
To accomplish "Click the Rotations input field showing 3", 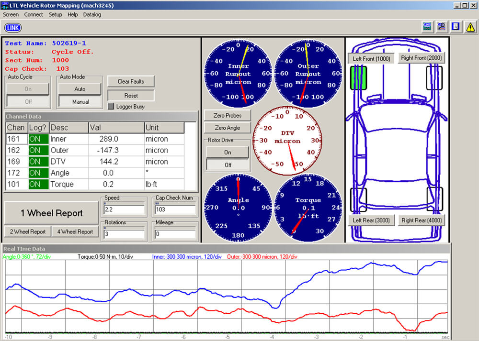I will (124, 234).
